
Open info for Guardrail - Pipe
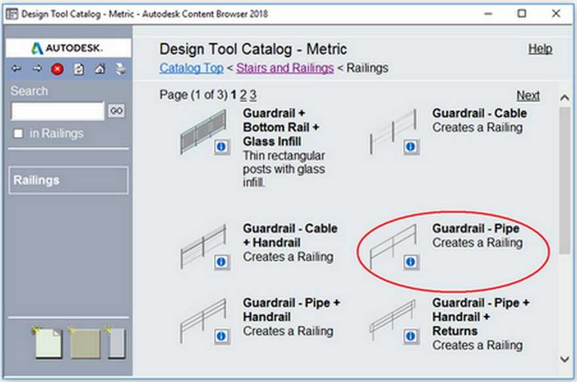pos(410,262)
